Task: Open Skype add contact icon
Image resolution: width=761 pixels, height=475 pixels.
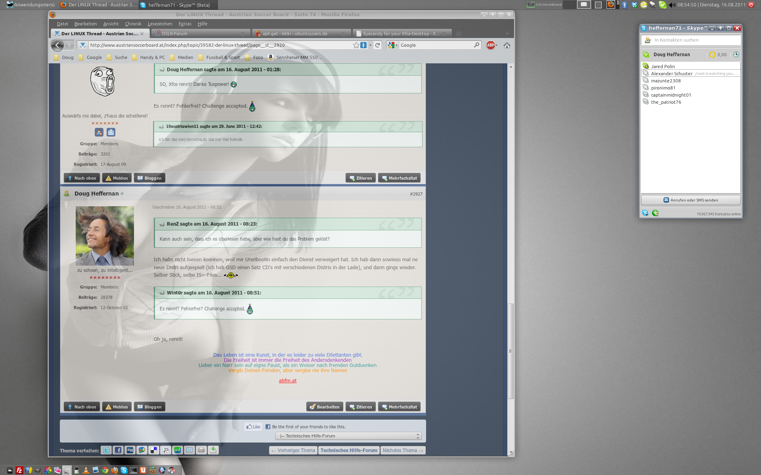Action: pos(655,213)
